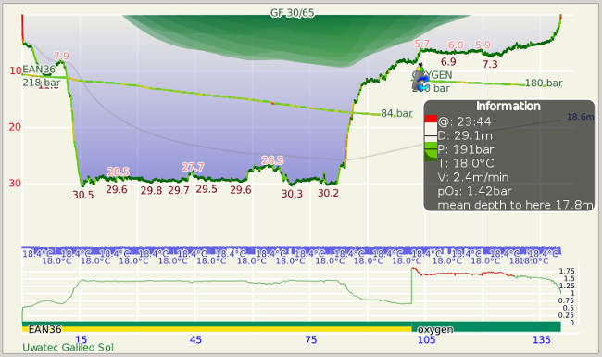Select the mean depth to here line
This screenshot has height=357, width=602.
coord(515,205)
